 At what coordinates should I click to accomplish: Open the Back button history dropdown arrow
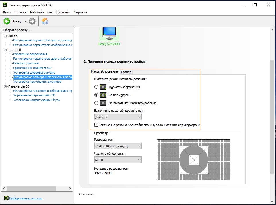(x=26, y=21)
